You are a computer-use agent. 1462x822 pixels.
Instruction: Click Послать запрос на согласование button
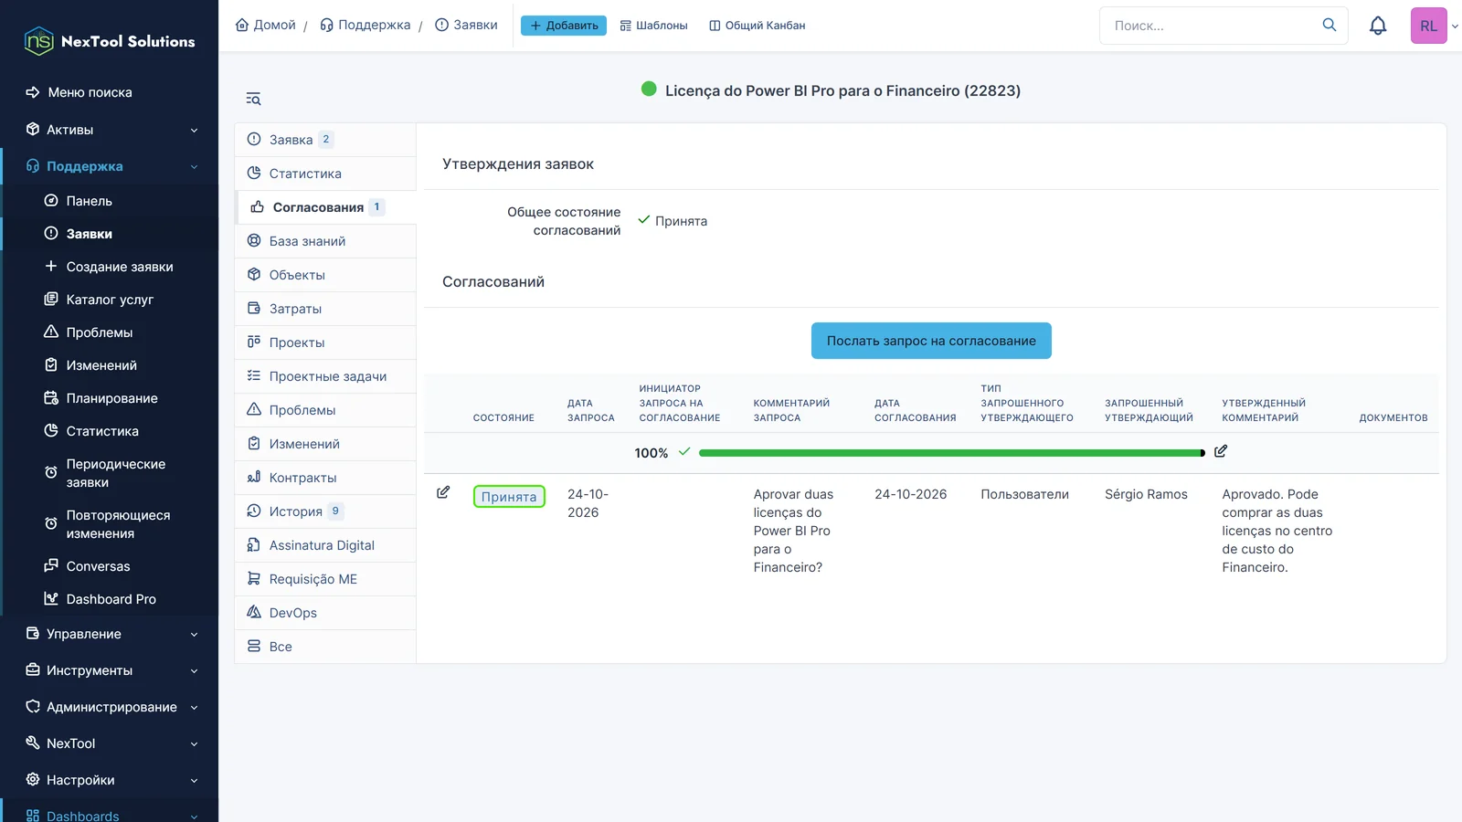[x=931, y=341]
